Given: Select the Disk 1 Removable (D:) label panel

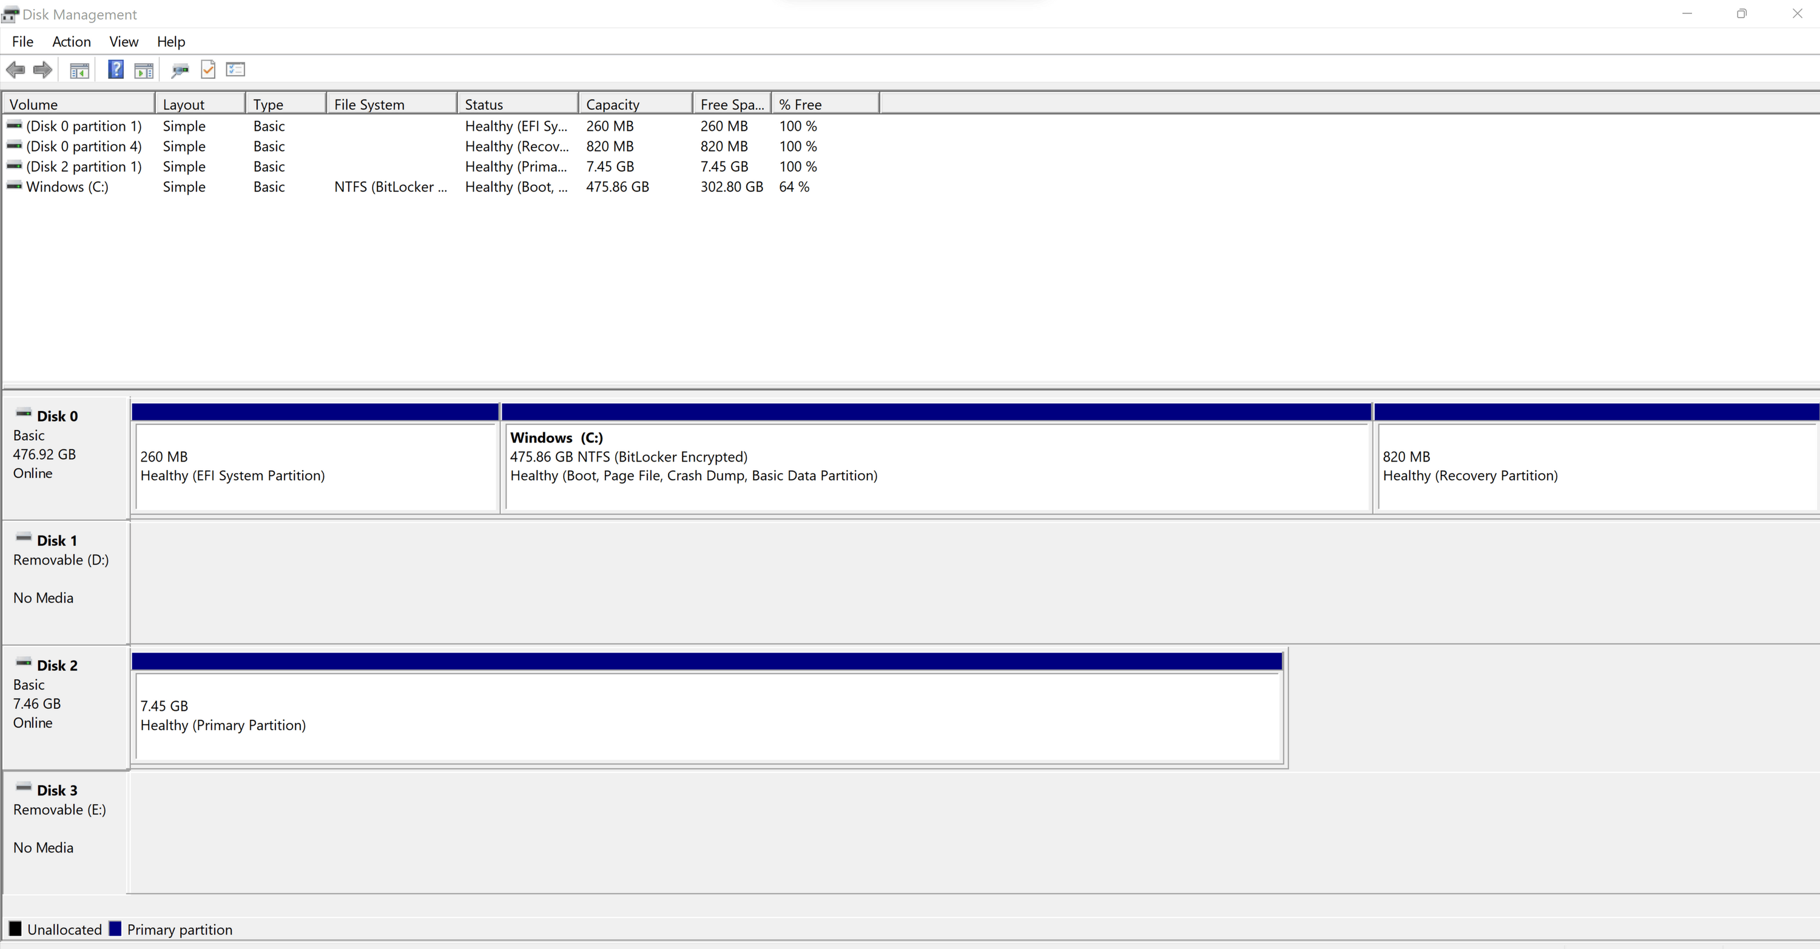Looking at the screenshot, I should (x=65, y=582).
